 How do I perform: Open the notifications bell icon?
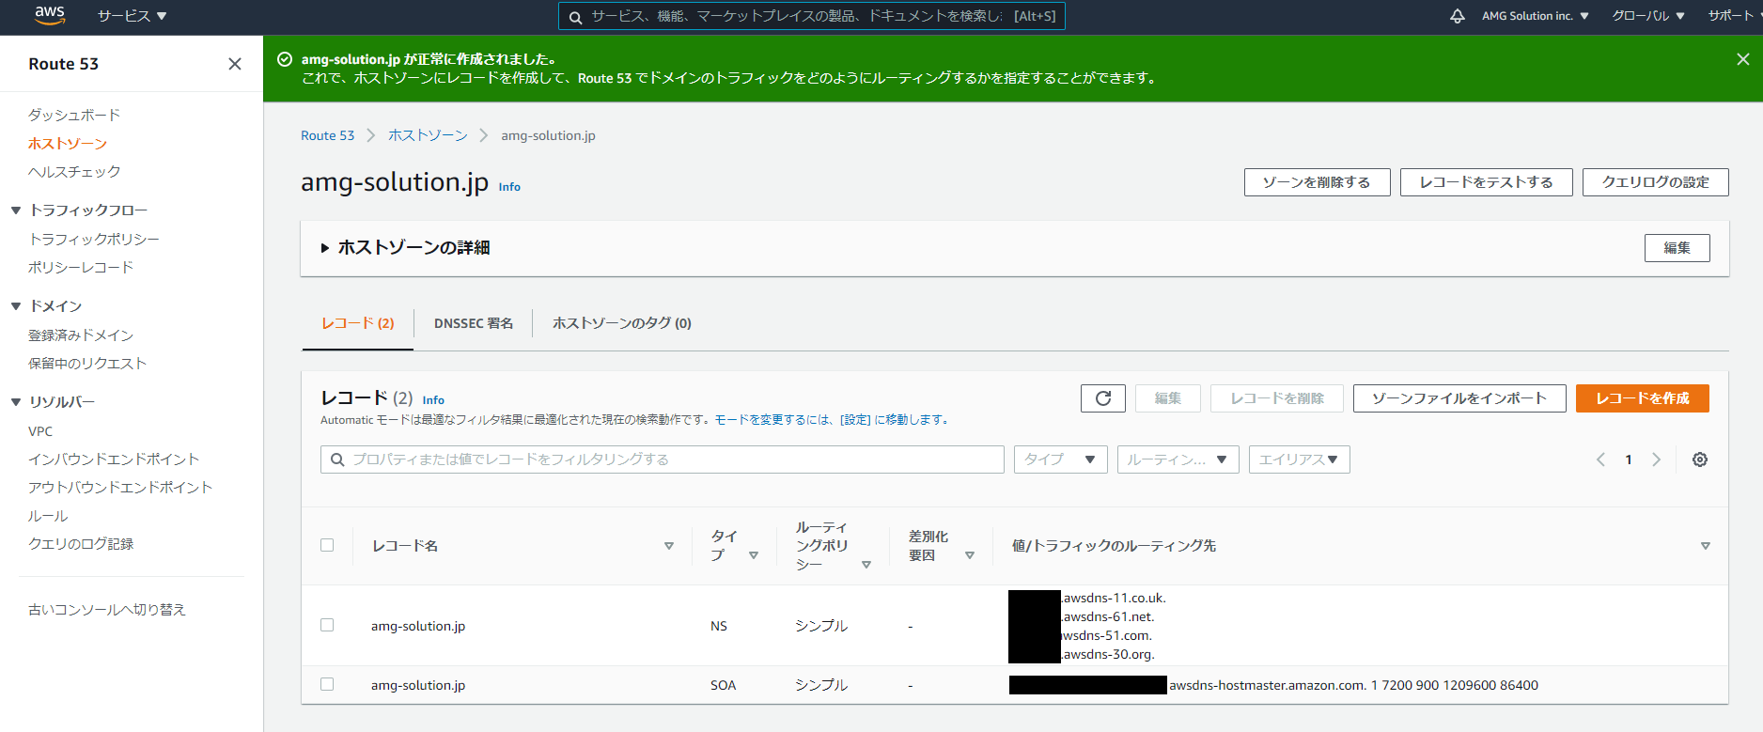[1457, 16]
